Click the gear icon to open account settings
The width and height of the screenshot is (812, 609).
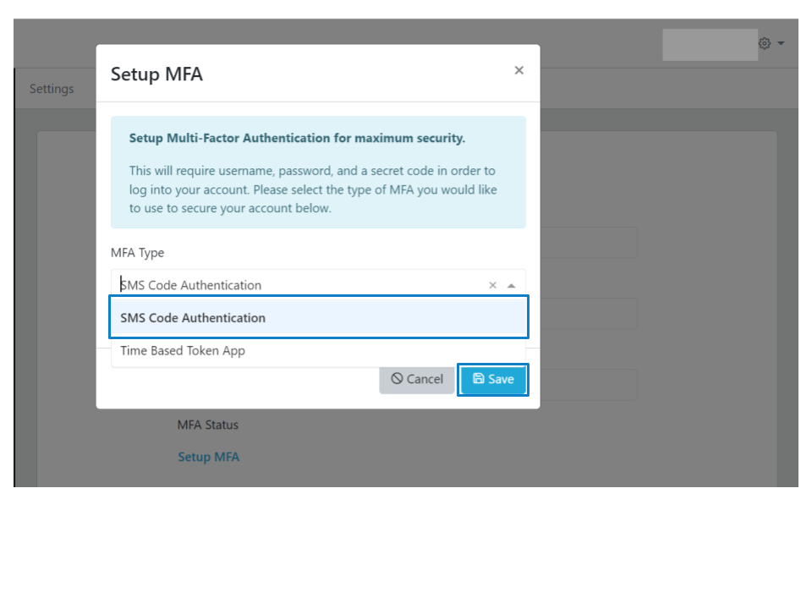765,42
